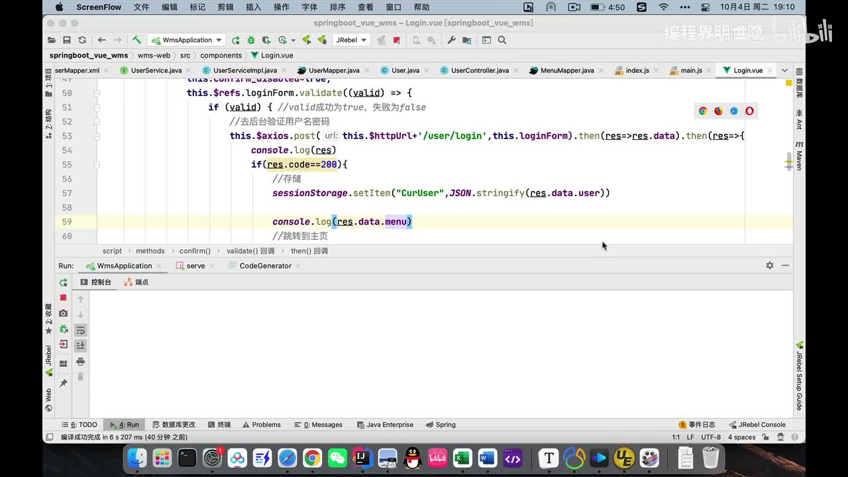The width and height of the screenshot is (848, 477).
Task: Click the Build project hammer icon
Action: click(x=136, y=40)
